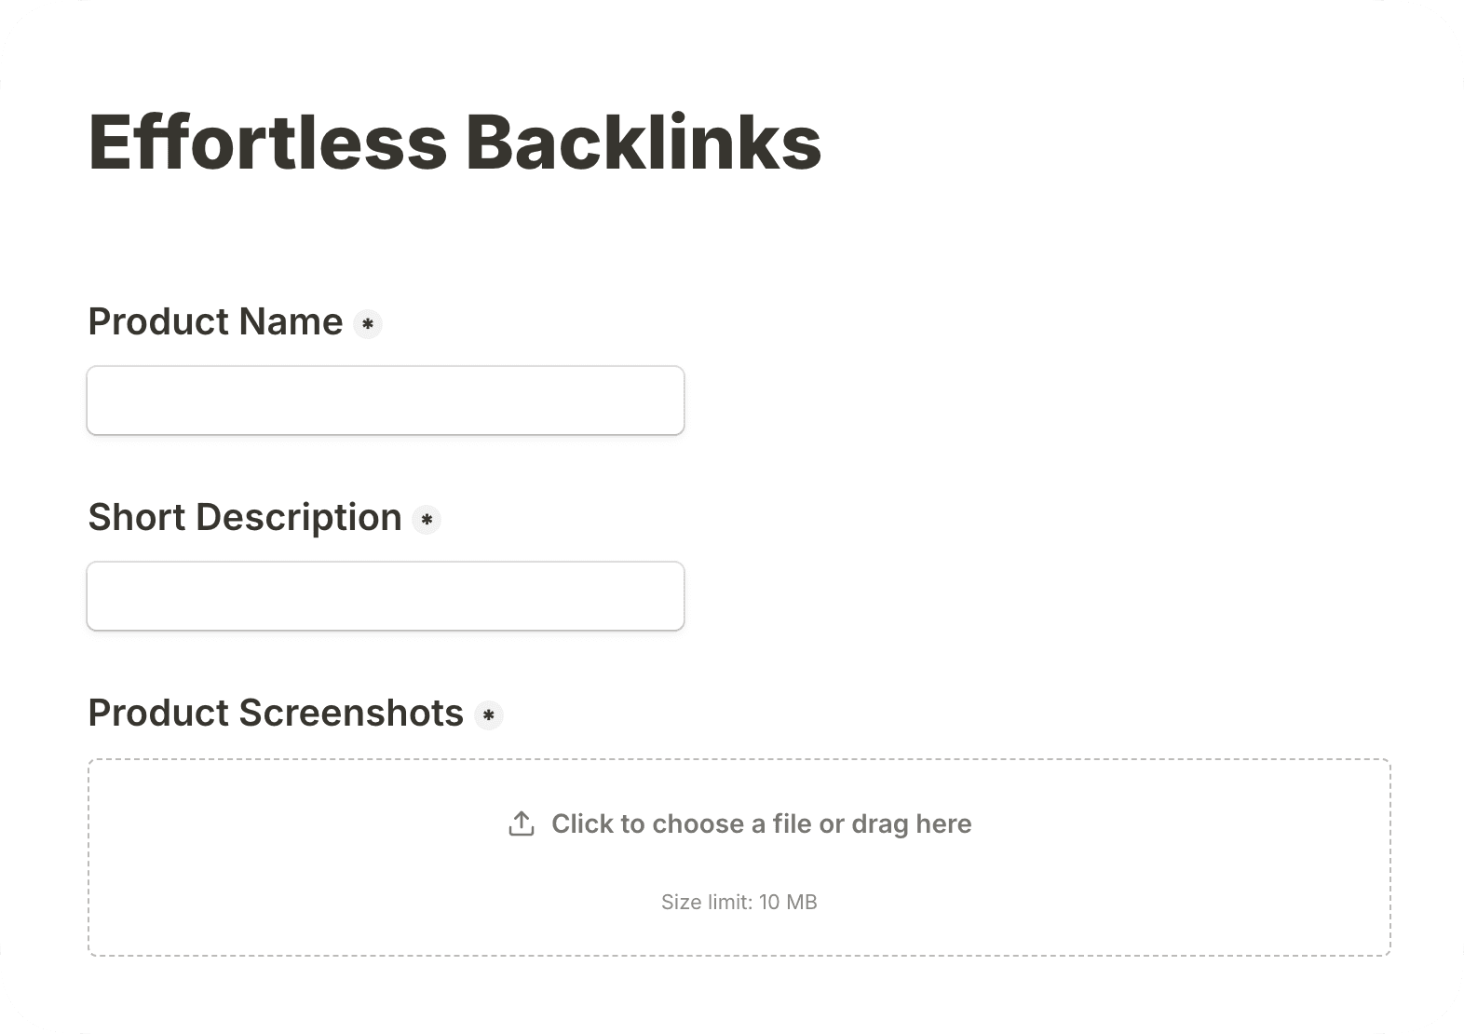Click the word "Description" in the field label

298,518
